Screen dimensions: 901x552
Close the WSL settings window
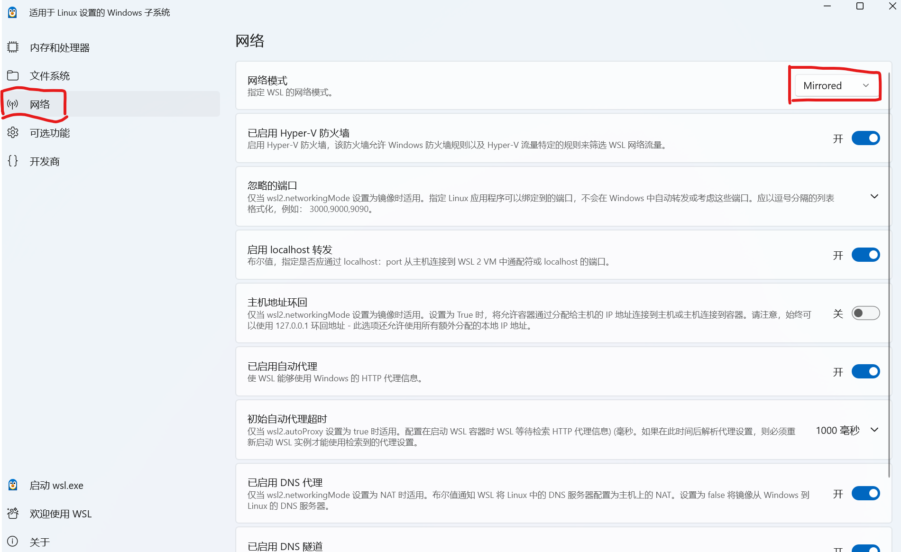click(x=892, y=6)
